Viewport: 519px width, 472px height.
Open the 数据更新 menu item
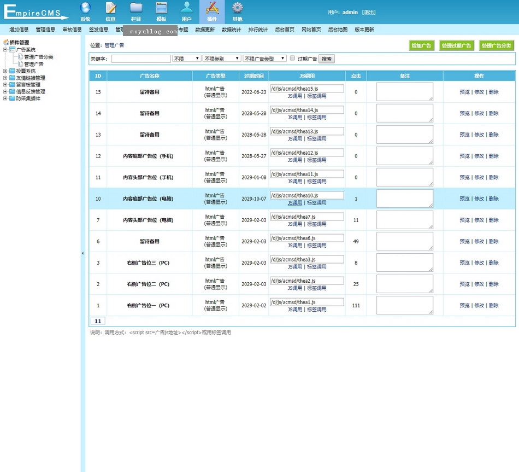point(205,30)
